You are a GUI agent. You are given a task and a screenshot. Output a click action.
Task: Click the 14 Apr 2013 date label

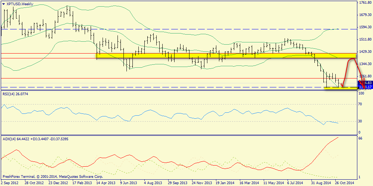pos(106,183)
